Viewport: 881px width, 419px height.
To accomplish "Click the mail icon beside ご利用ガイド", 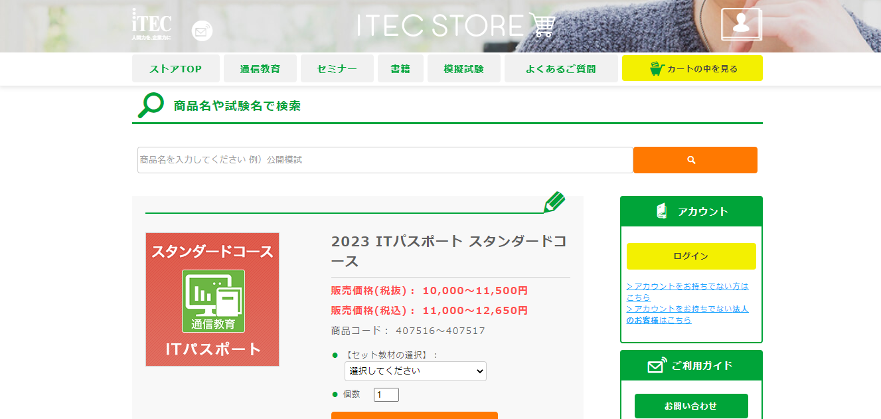I will 656,365.
